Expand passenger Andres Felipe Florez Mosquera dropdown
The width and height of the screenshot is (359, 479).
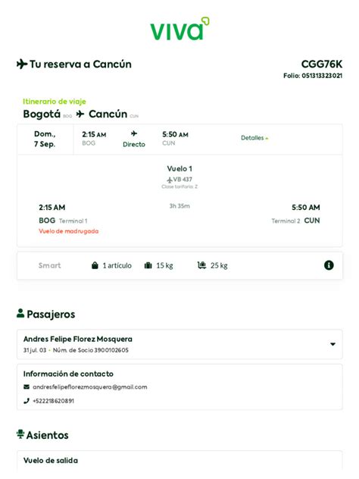[332, 344]
